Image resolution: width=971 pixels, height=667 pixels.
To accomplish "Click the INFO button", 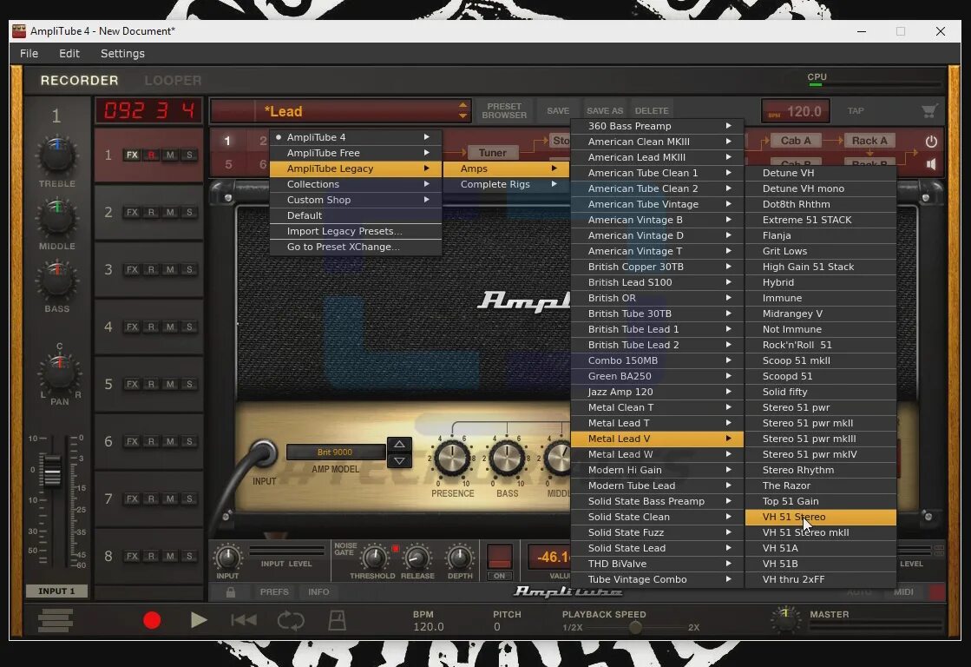I will (318, 592).
